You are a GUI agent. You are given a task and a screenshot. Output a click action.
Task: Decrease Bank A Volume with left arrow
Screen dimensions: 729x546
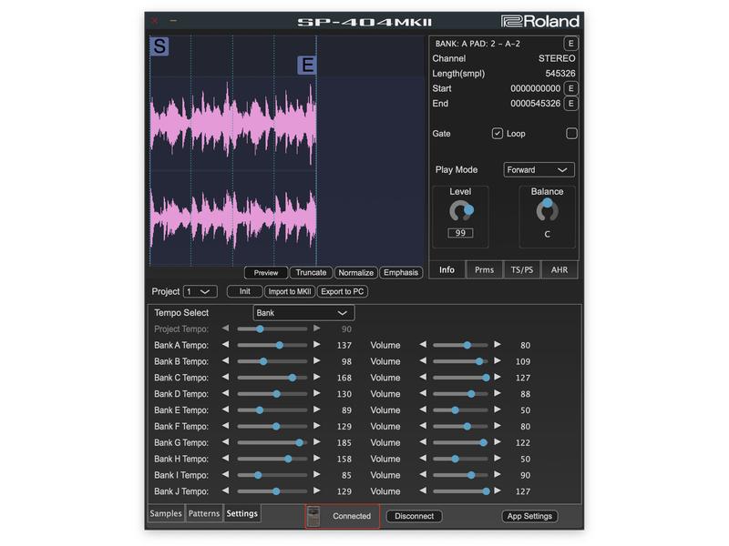[423, 345]
